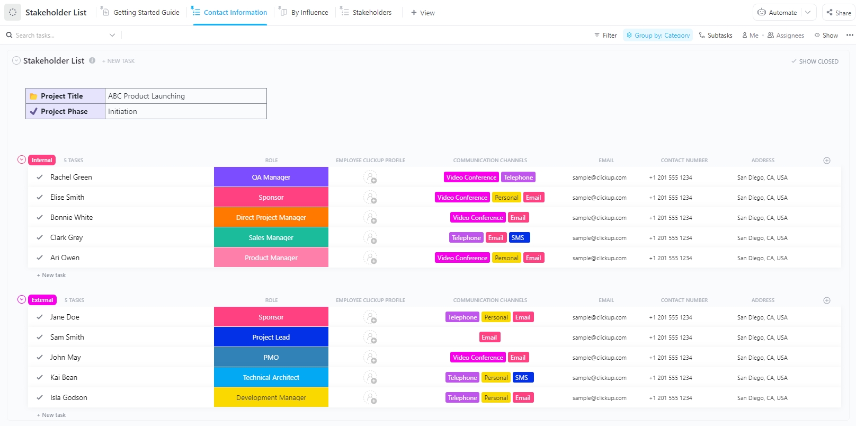
Task: Toggle status check for Sam Smith
Action: click(x=40, y=337)
